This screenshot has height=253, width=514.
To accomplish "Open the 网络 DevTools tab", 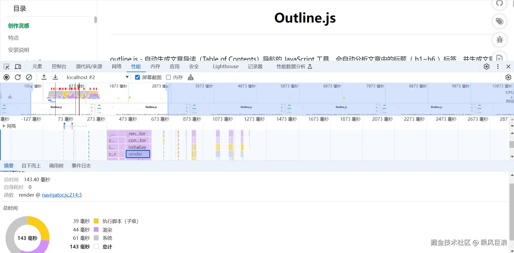I will coord(117,67).
